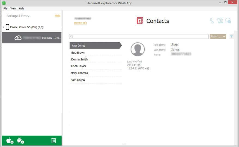Select contact Donna Smith
Screen dimensions: 239x147
coord(95,59)
